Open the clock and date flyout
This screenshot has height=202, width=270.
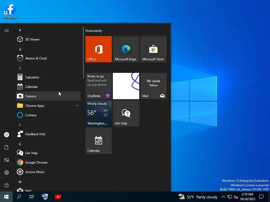coord(247,197)
